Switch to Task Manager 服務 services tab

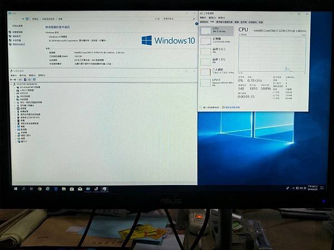pos(261,22)
